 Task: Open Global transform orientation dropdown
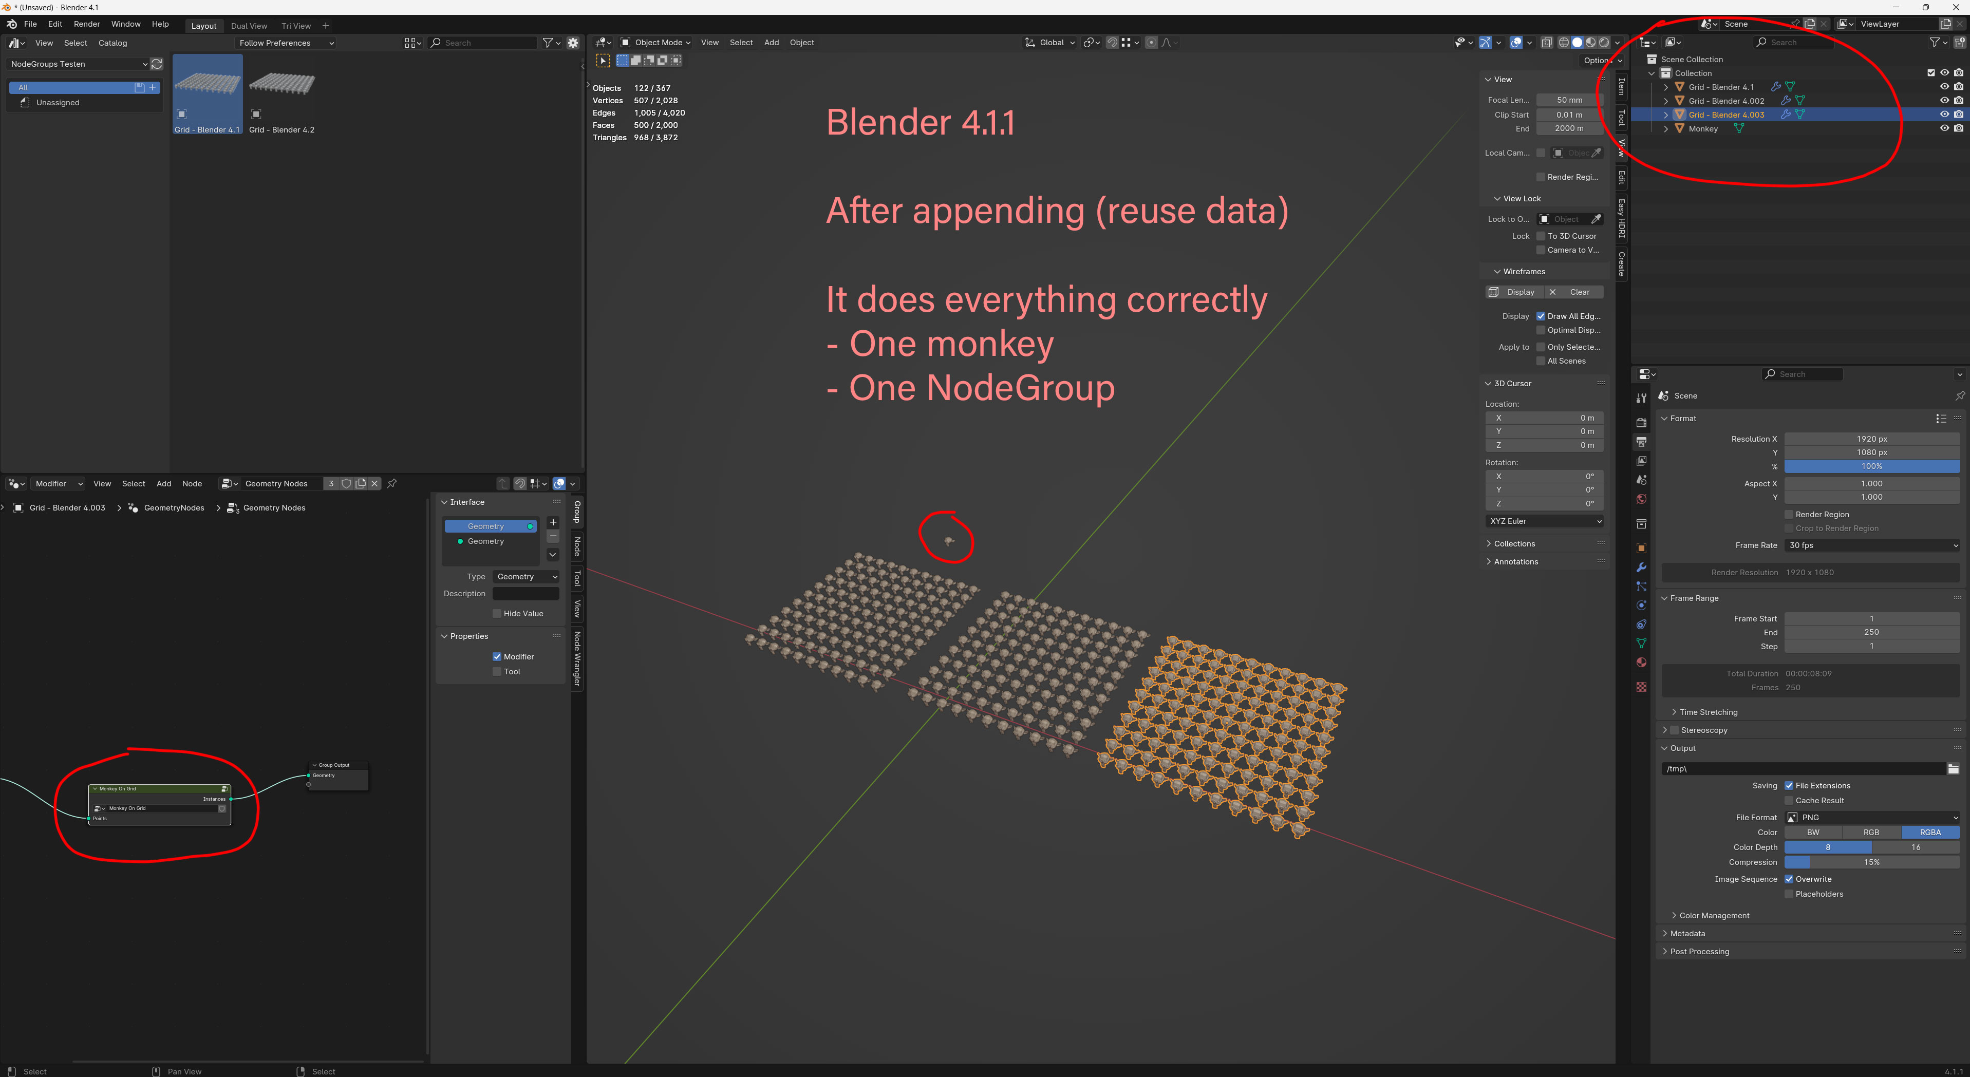[1050, 43]
